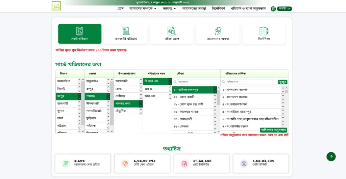Select পঞ্চগড় district row
Viewport: 346px width, 179px height.
[97, 96]
